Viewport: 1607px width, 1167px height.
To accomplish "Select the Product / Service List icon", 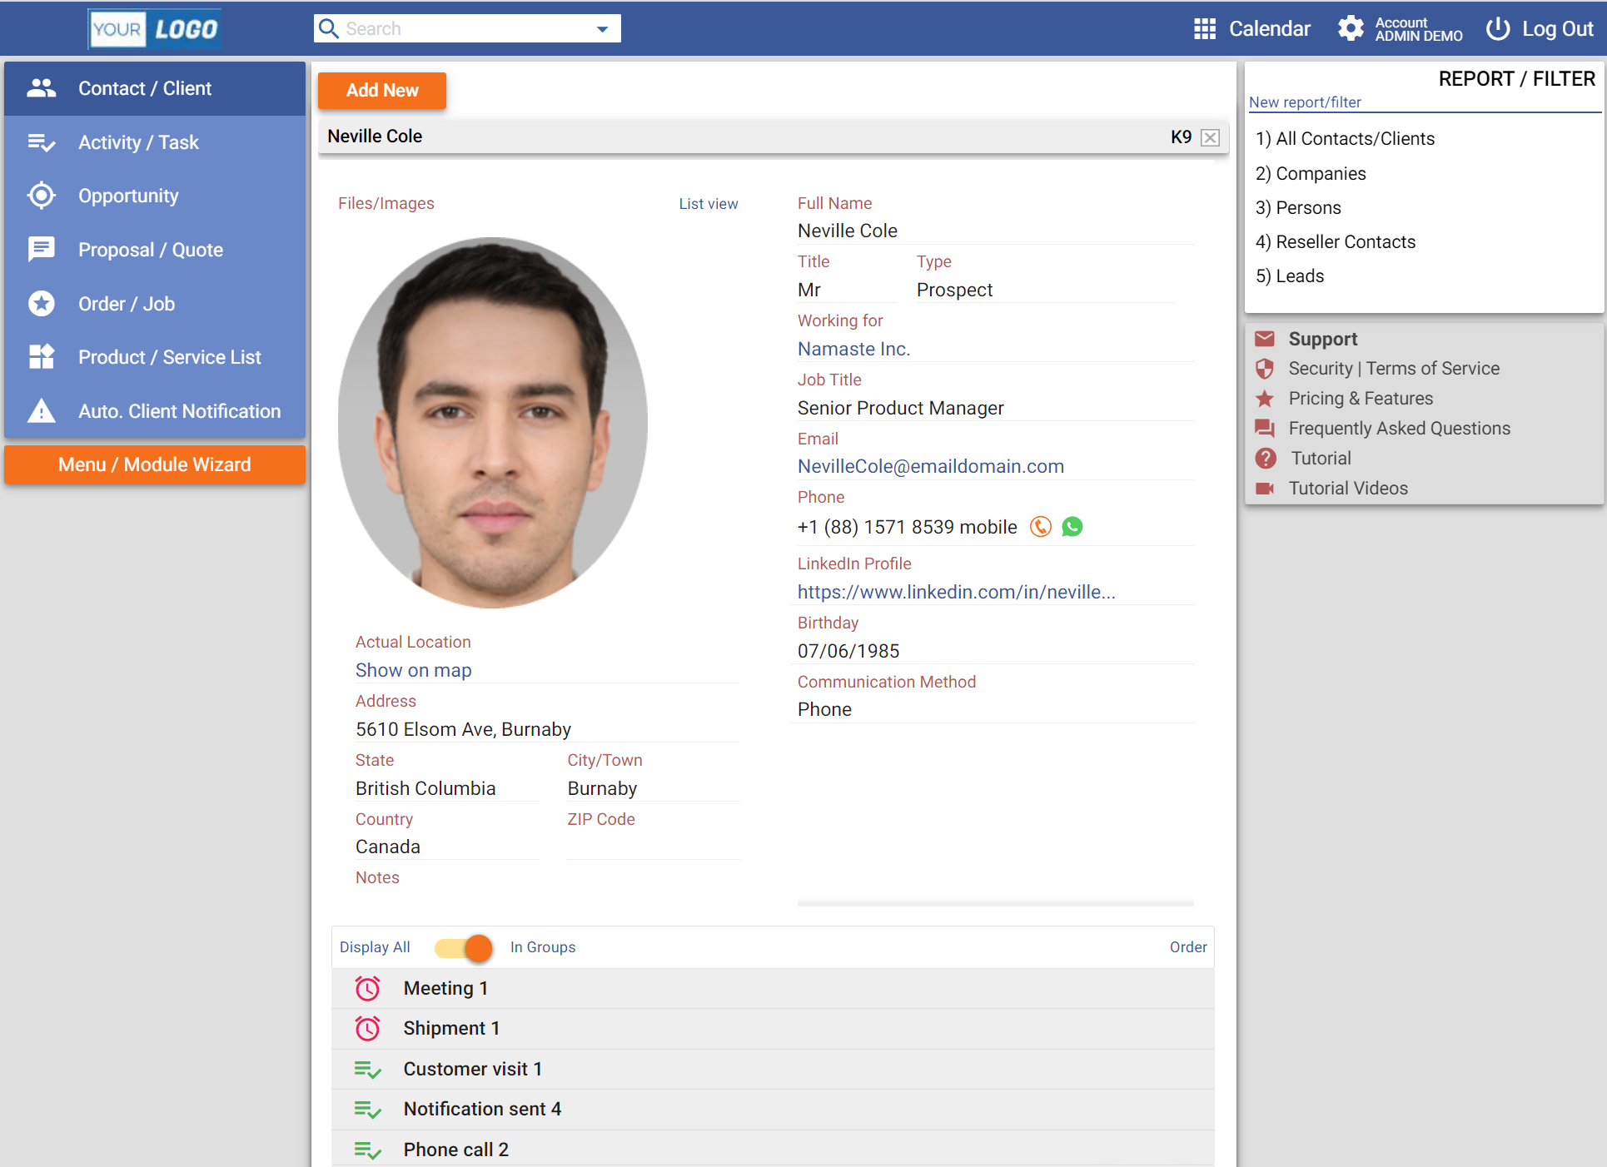I will pos(41,356).
